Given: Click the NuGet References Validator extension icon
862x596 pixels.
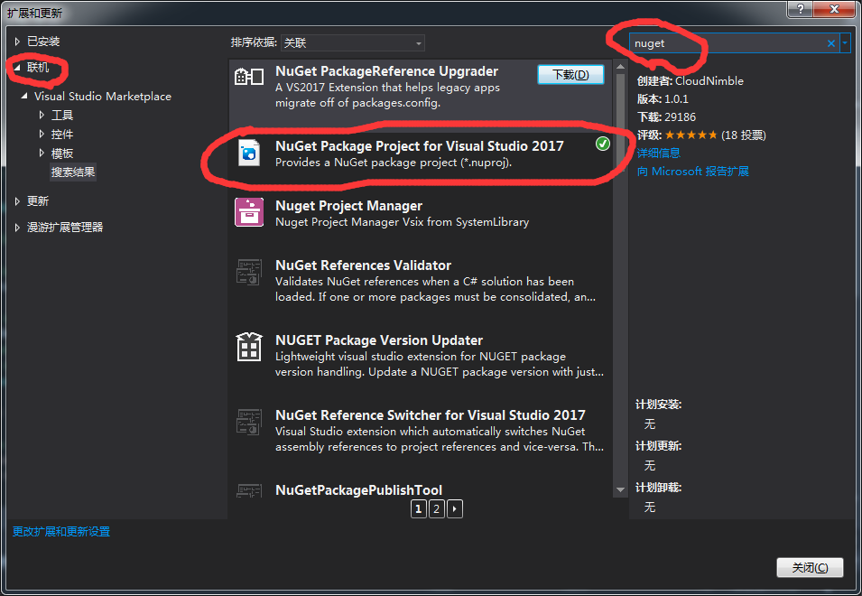Looking at the screenshot, I should point(247,274).
